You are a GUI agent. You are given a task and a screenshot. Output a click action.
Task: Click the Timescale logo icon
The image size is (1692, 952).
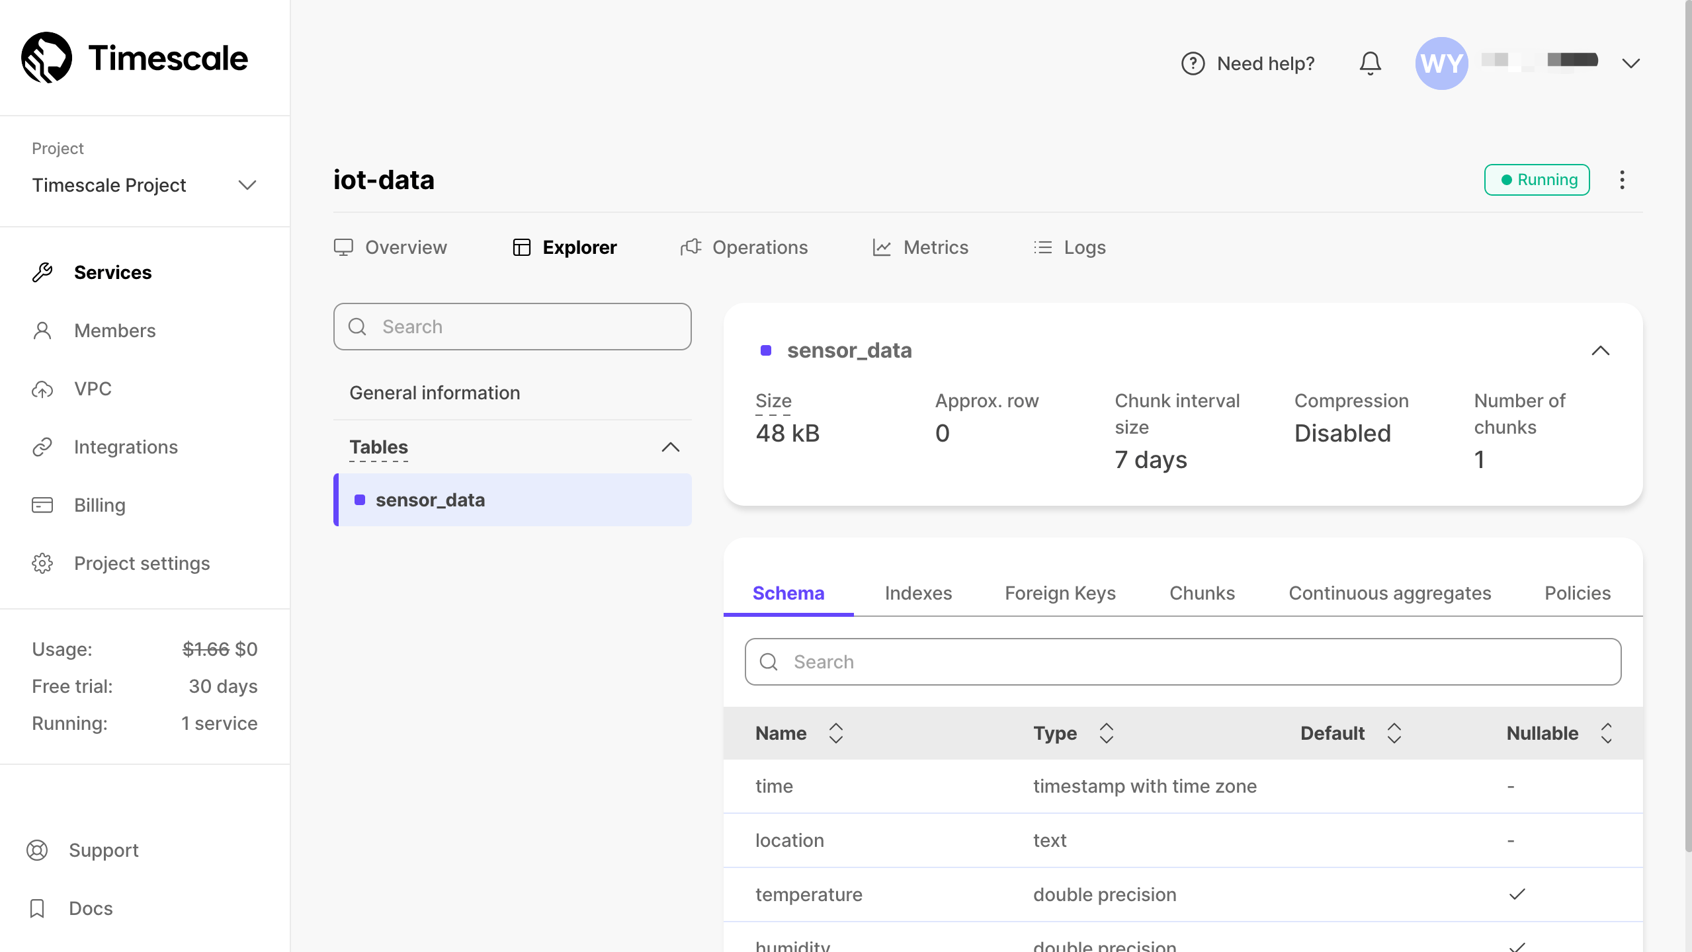point(46,58)
